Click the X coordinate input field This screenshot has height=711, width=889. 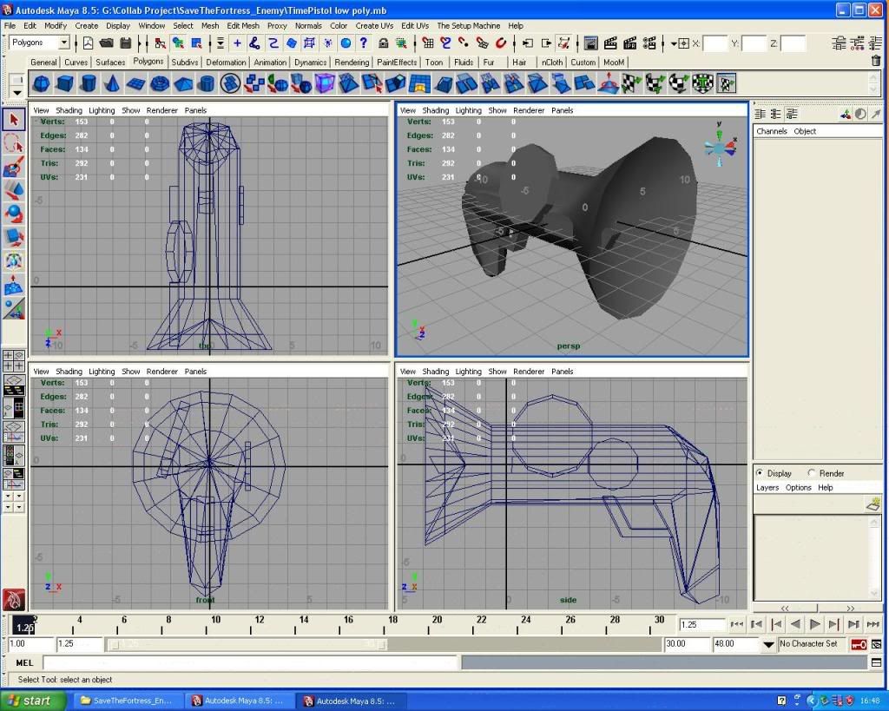click(715, 43)
